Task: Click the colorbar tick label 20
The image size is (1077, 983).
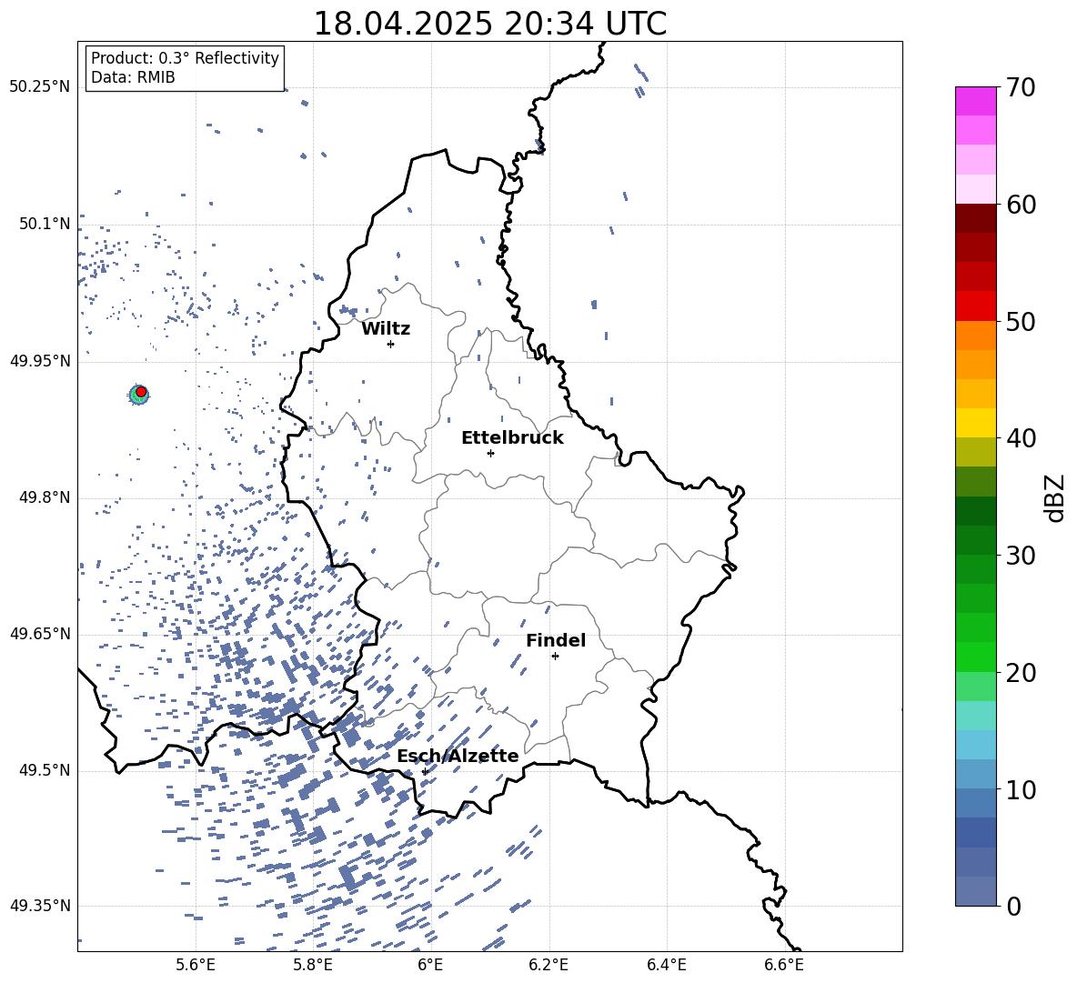Action: pyautogui.click(x=1021, y=672)
